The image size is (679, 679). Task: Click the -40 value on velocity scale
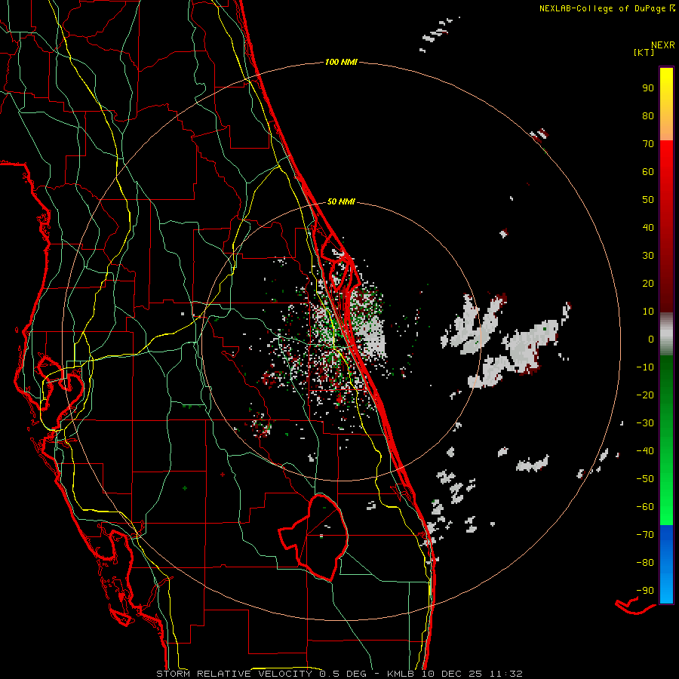click(645, 451)
